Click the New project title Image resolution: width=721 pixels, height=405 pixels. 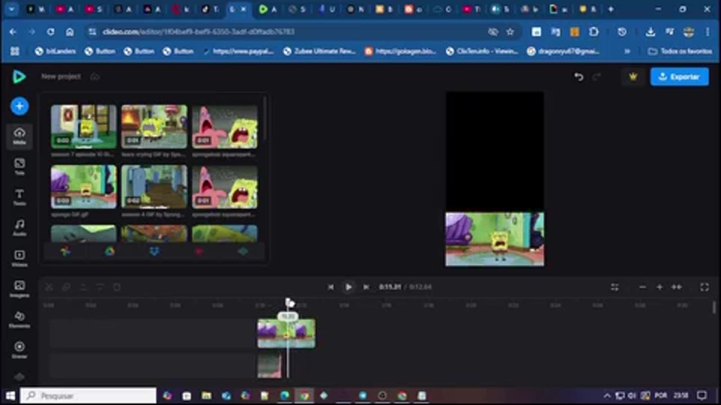[x=61, y=76]
